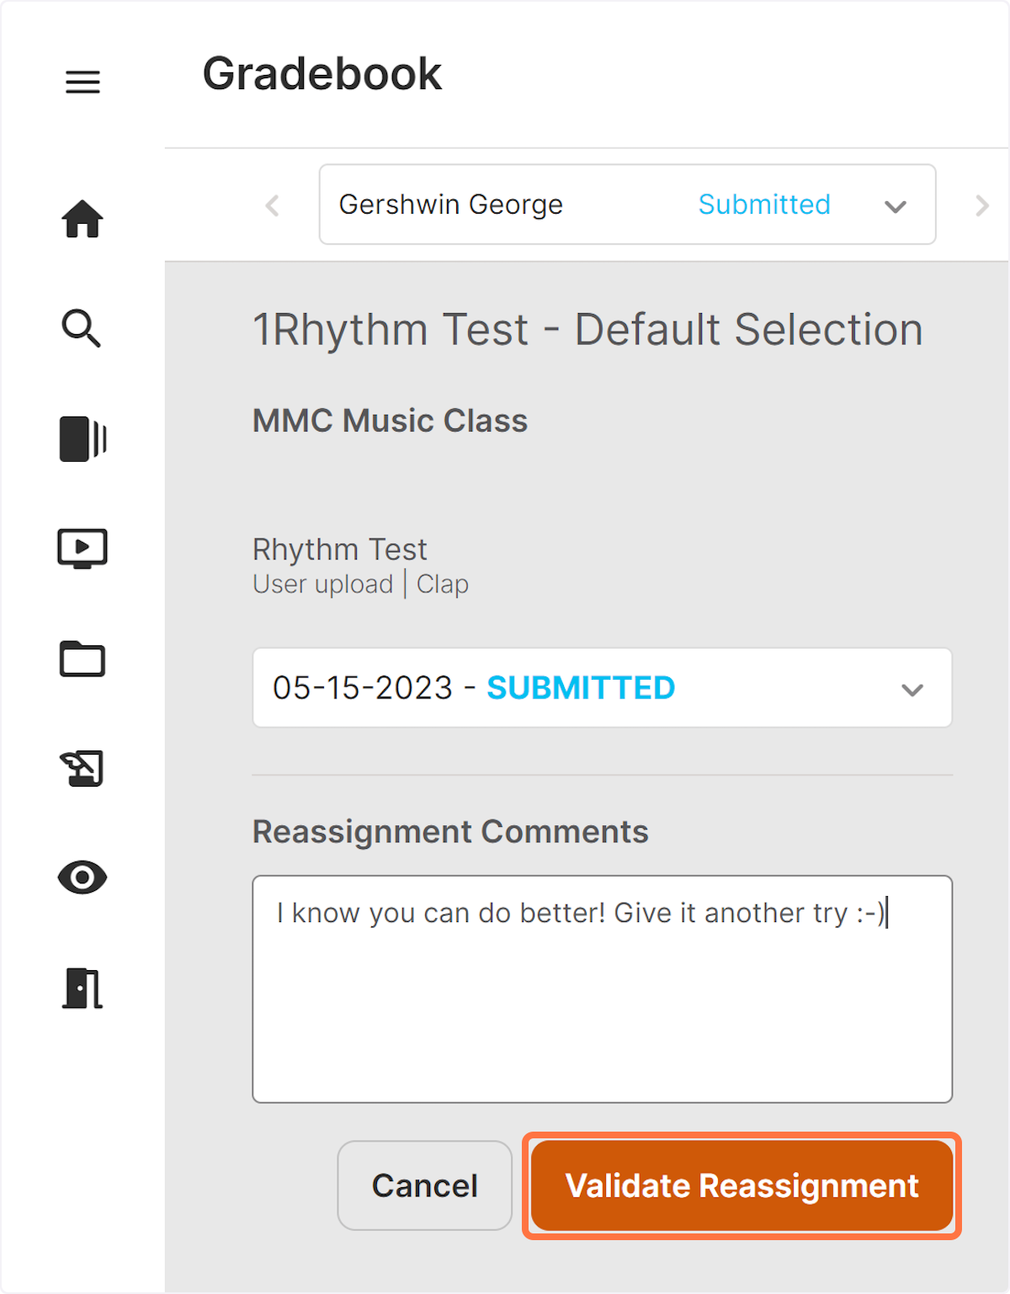This screenshot has height=1294, width=1010.
Task: Click Validate Reassignment button
Action: pyautogui.click(x=742, y=1185)
